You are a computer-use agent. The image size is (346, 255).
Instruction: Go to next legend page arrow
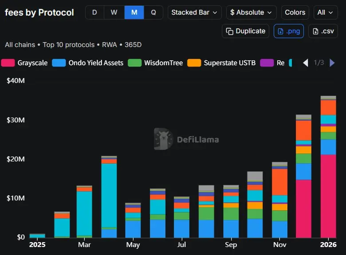pos(332,63)
